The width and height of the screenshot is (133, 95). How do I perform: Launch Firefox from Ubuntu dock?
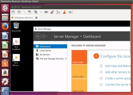[x=5, y=27]
